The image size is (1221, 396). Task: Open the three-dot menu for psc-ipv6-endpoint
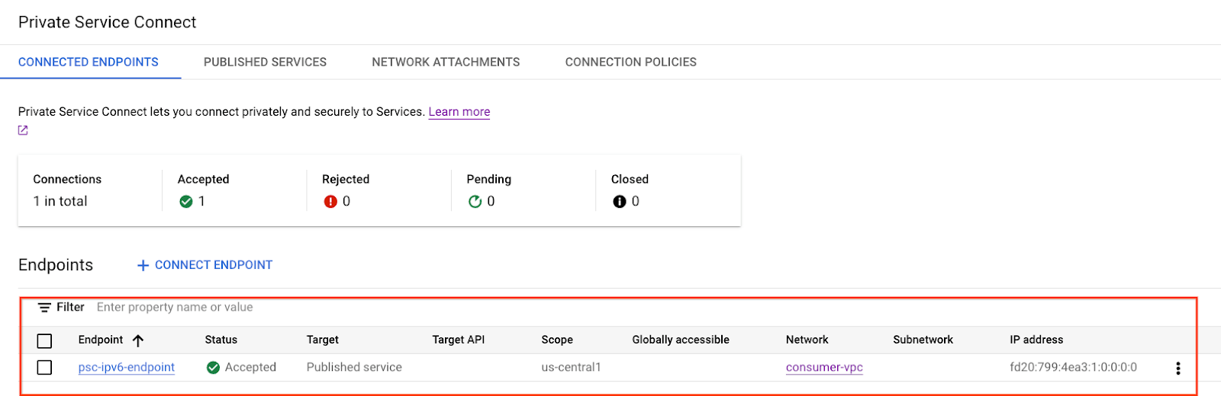(x=1178, y=369)
